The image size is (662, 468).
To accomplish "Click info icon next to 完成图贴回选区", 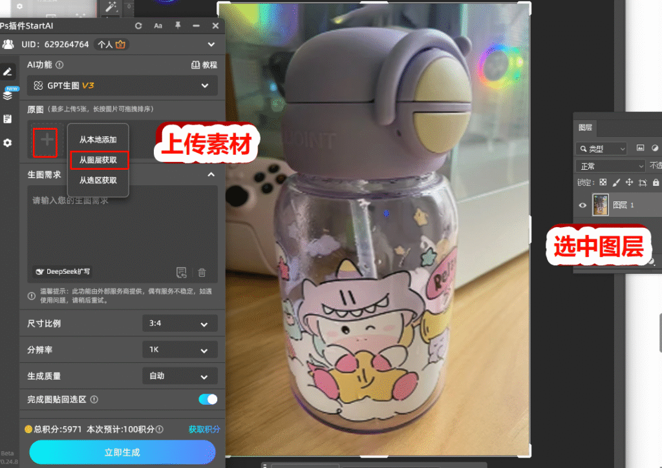I will click(94, 400).
